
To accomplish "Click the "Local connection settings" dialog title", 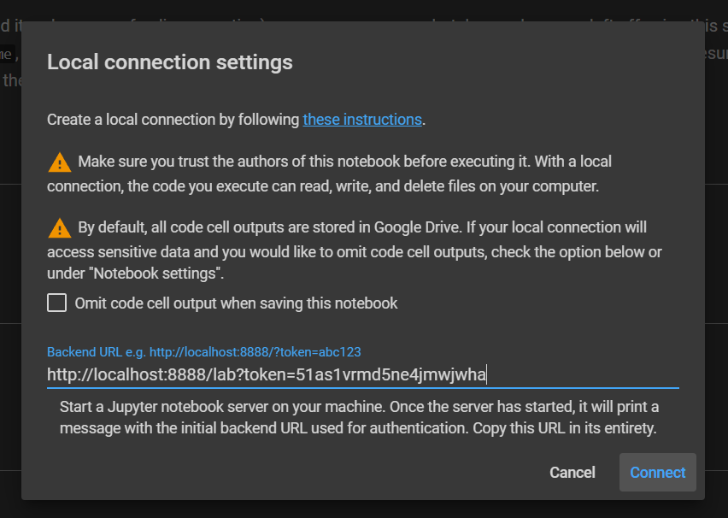I will [169, 62].
